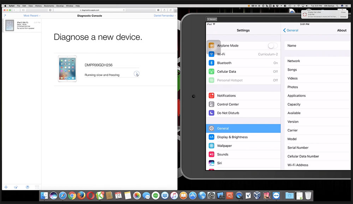Expand the Most Recent sort dropdown
The image size is (353, 204).
(x=32, y=16)
